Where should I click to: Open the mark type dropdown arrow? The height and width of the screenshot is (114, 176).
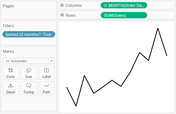pyautogui.click(x=52, y=61)
